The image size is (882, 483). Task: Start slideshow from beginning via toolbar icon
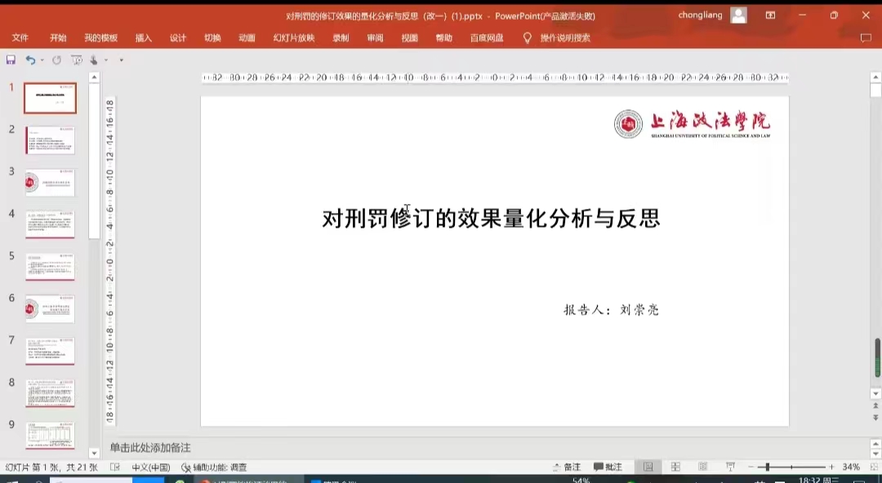click(77, 60)
